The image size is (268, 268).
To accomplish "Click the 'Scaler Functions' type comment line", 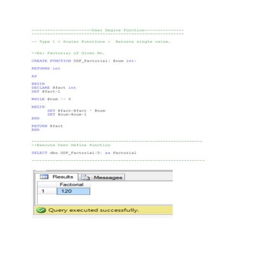I will 101,42.
